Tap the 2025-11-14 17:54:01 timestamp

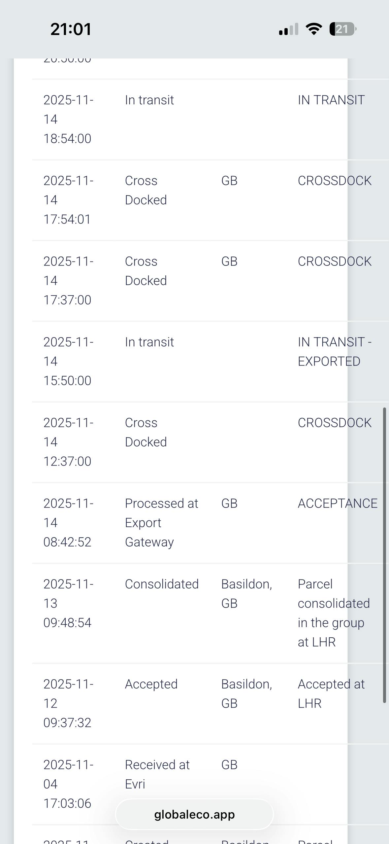68,200
